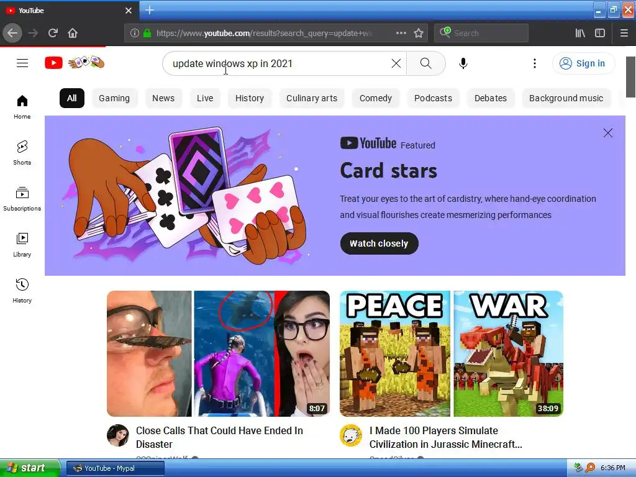Click the green padlock security icon
636x477 pixels.
147,33
